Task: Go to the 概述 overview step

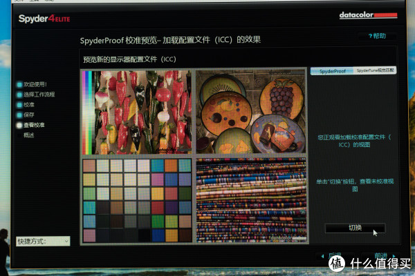Action: (28, 135)
